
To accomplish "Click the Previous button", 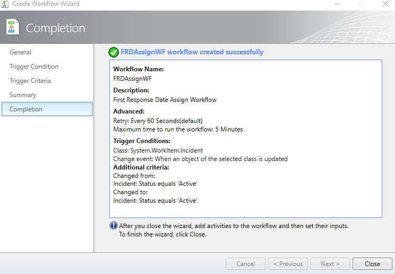I will click(x=288, y=263).
